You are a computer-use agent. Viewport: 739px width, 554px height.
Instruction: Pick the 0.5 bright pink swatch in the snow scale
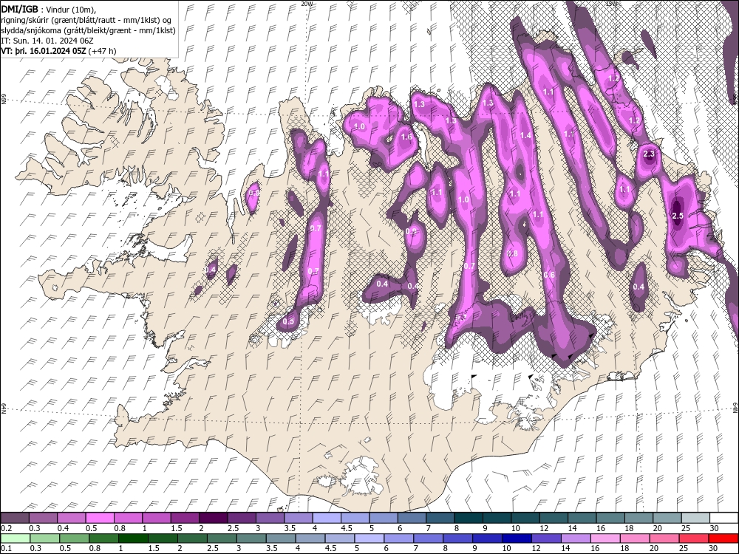pos(100,519)
